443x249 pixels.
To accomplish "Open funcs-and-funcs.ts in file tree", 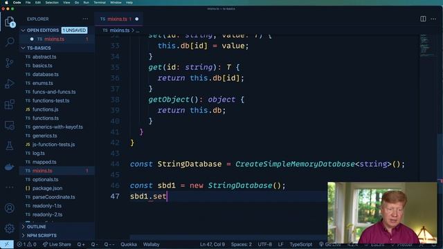I will 54,92.
